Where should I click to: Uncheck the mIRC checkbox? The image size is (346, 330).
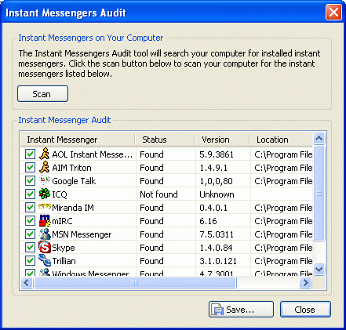[30, 221]
